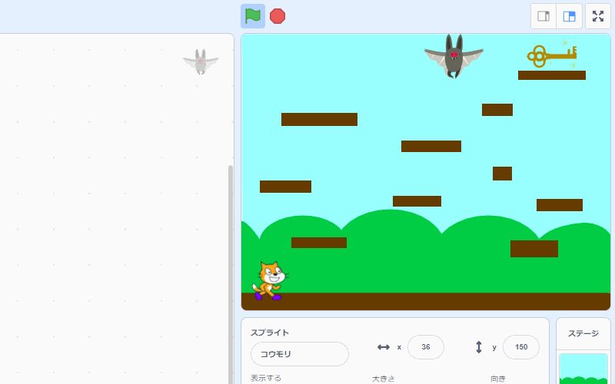Stop all scripts with the red stop sign
Viewport: 615px width, 384px height.
click(x=278, y=16)
